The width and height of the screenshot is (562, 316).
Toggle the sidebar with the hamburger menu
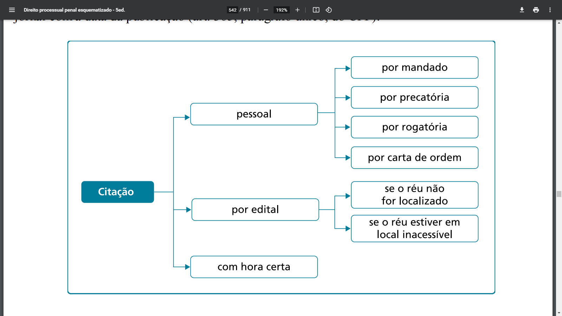point(12,10)
